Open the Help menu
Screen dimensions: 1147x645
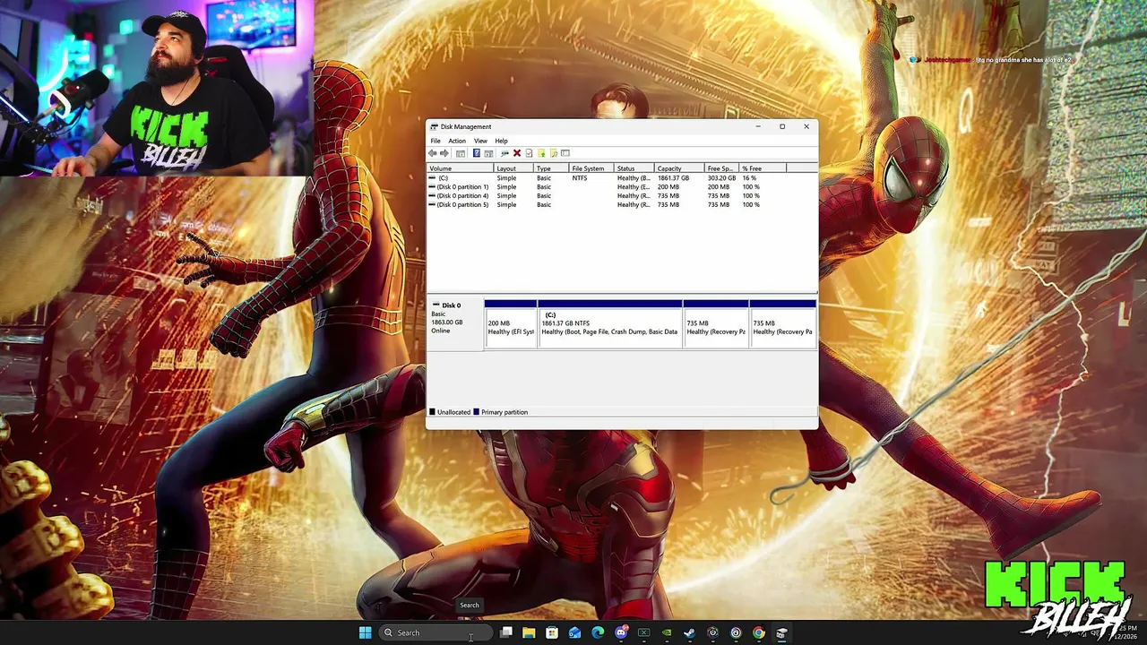click(x=501, y=141)
